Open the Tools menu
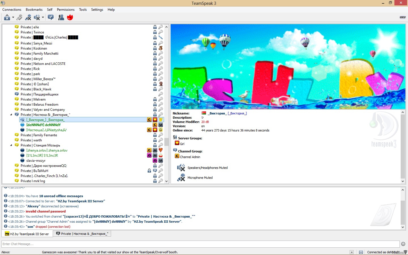 83,10
